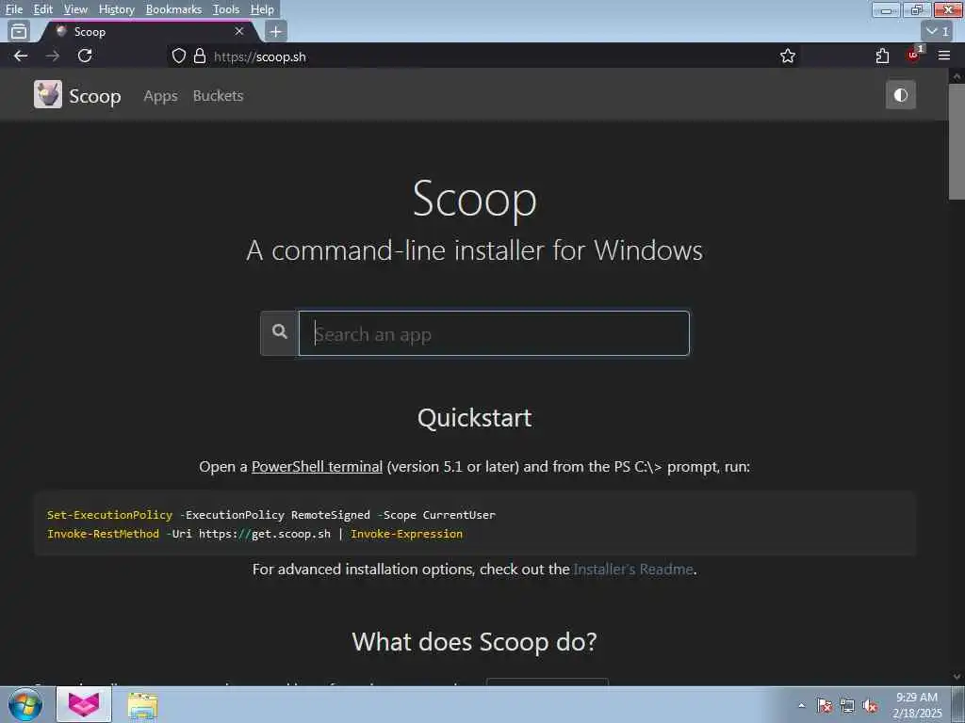This screenshot has width=965, height=723.
Task: Open the View menu
Action: pyautogui.click(x=75, y=9)
